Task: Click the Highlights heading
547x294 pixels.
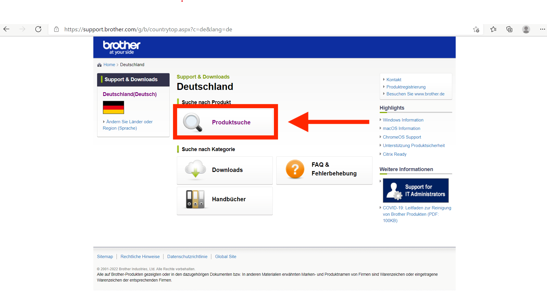Action: (392, 108)
